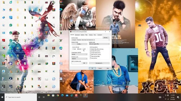Open the MB volume unit dropdown

(85, 63)
